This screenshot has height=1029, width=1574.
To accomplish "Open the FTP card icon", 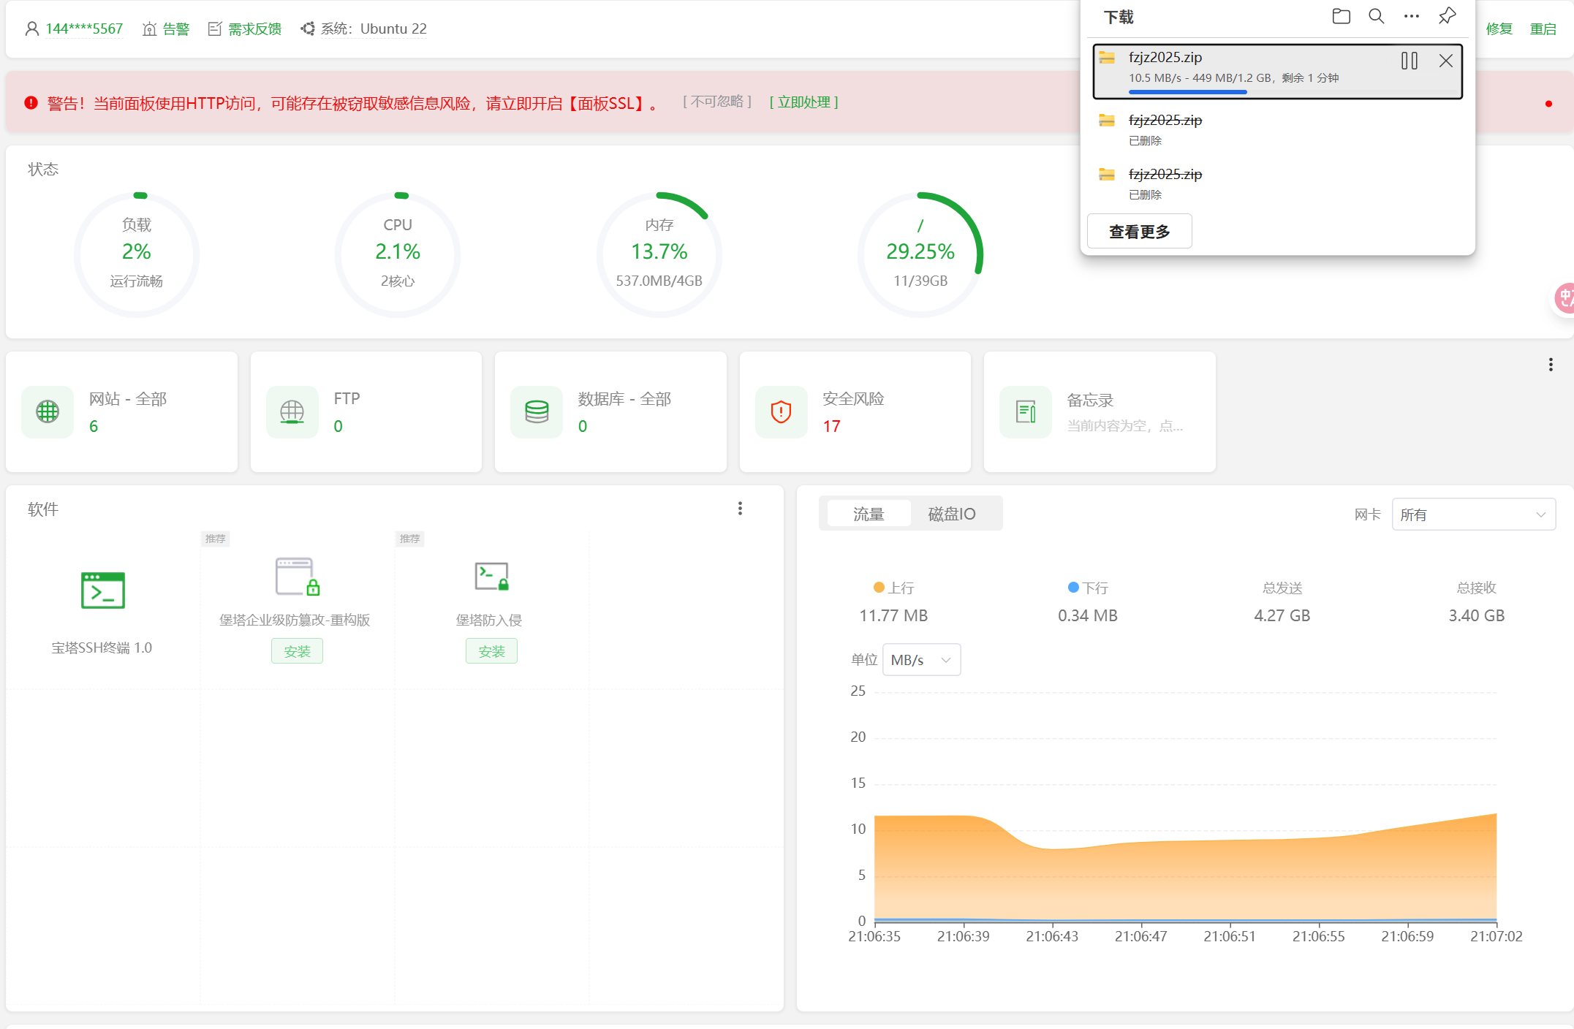I will 292,412.
